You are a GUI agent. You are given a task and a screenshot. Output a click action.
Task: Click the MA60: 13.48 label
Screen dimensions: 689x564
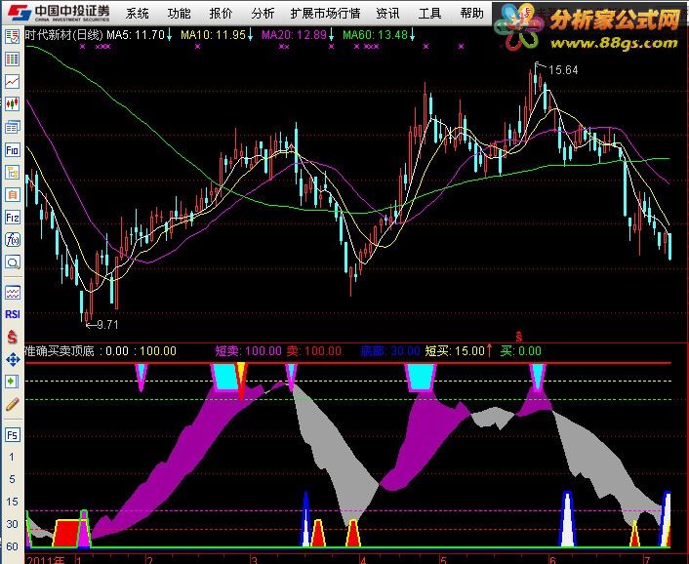click(376, 35)
